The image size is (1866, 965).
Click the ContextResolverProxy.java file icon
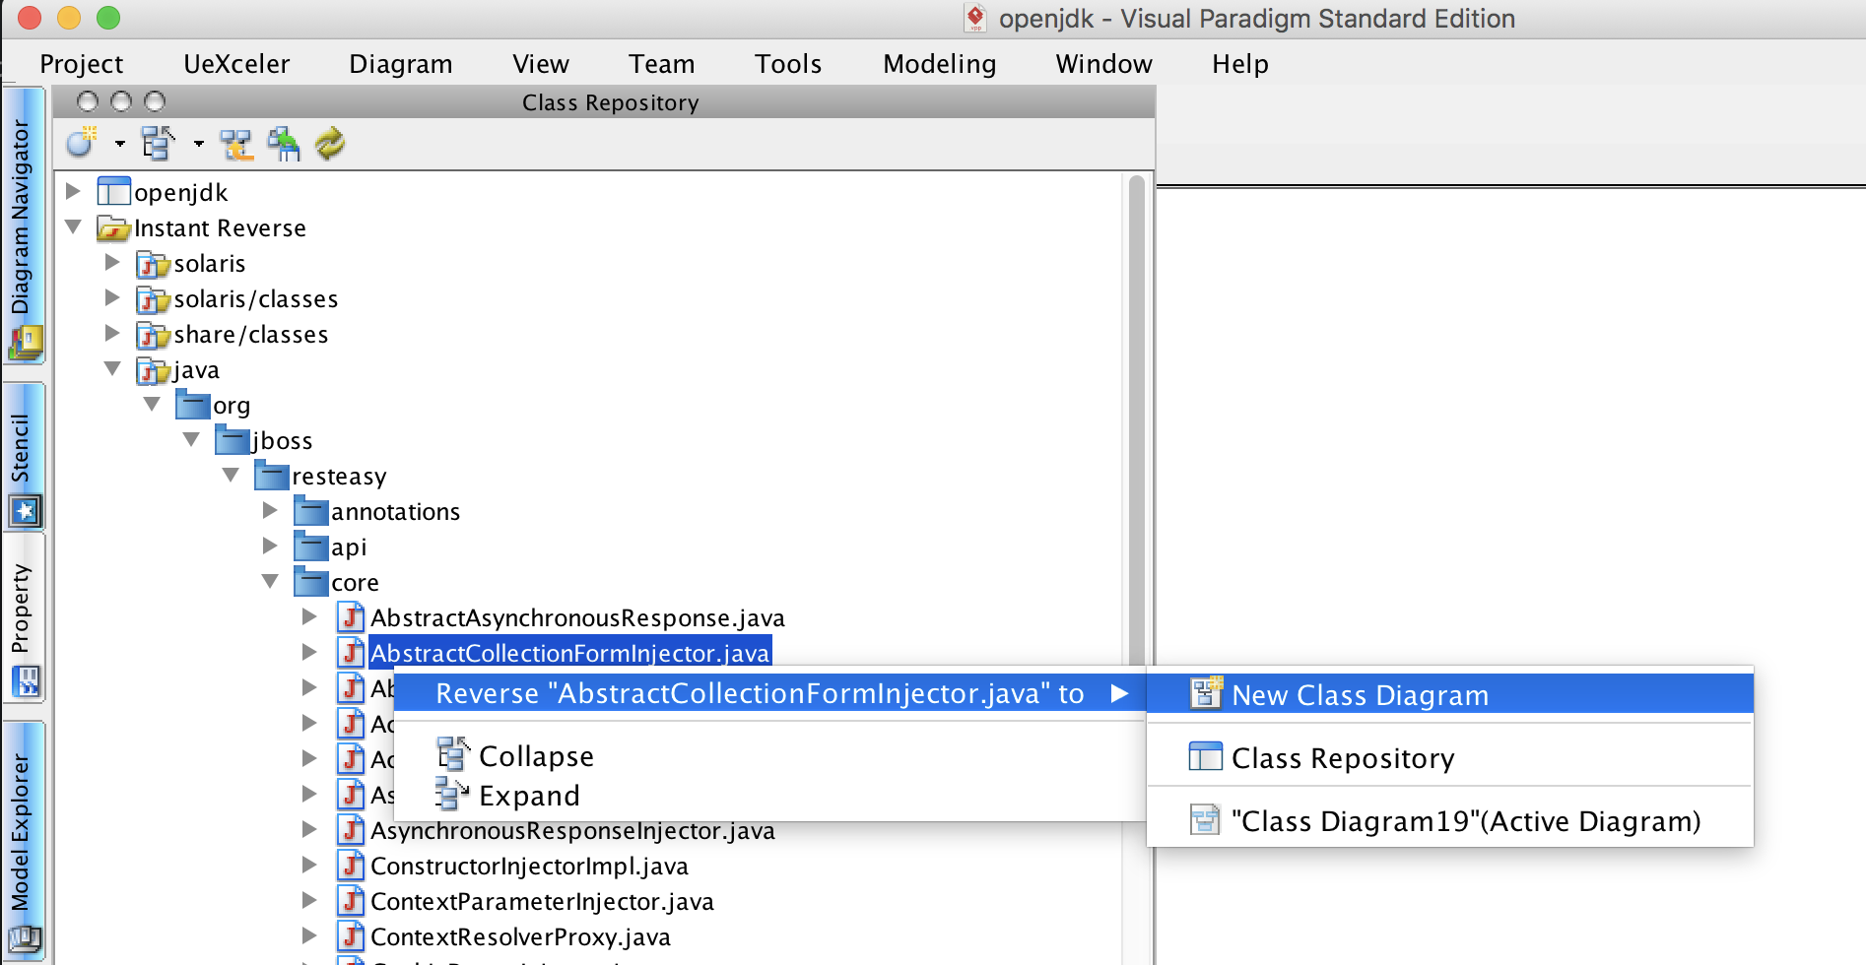(x=351, y=936)
